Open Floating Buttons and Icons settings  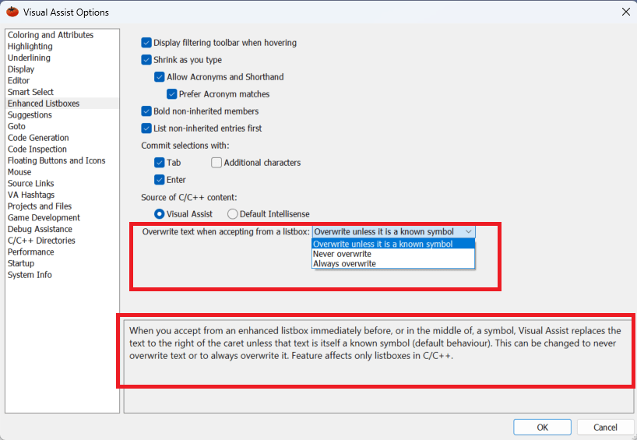56,160
